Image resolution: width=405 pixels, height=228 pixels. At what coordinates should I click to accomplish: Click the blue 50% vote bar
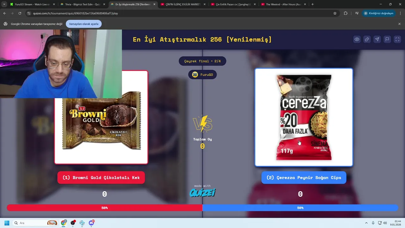click(x=300, y=208)
